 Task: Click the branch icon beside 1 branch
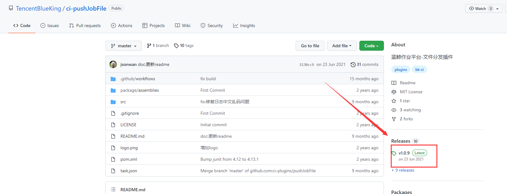(x=149, y=46)
